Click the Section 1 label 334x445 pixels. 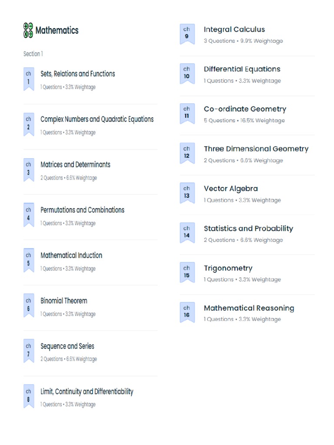point(33,54)
